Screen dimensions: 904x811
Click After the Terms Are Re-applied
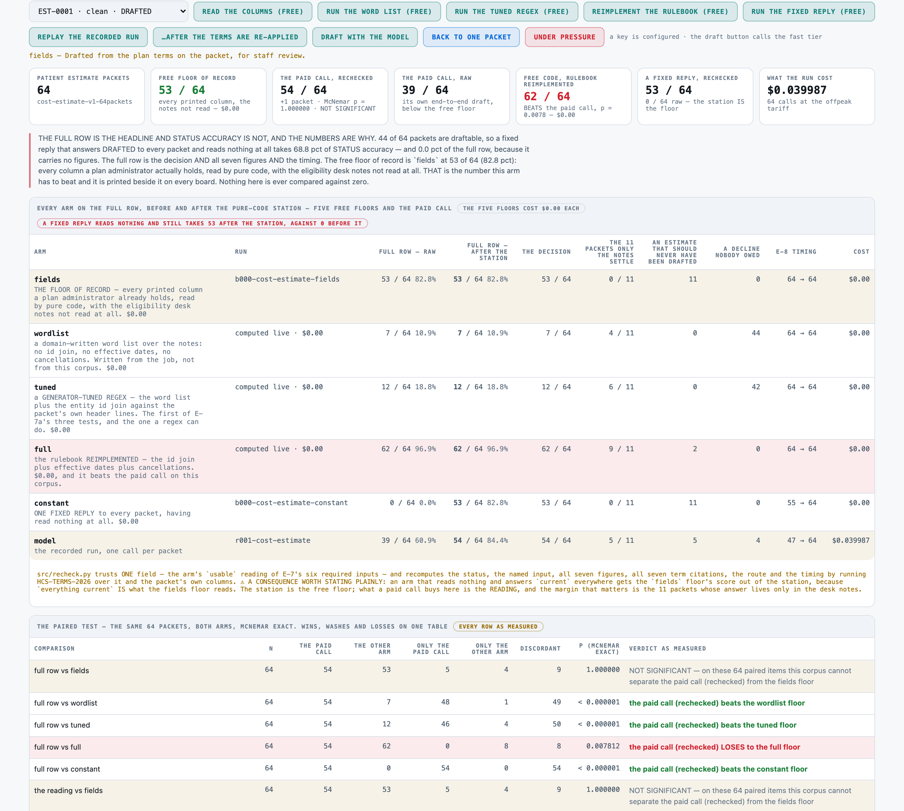(230, 37)
